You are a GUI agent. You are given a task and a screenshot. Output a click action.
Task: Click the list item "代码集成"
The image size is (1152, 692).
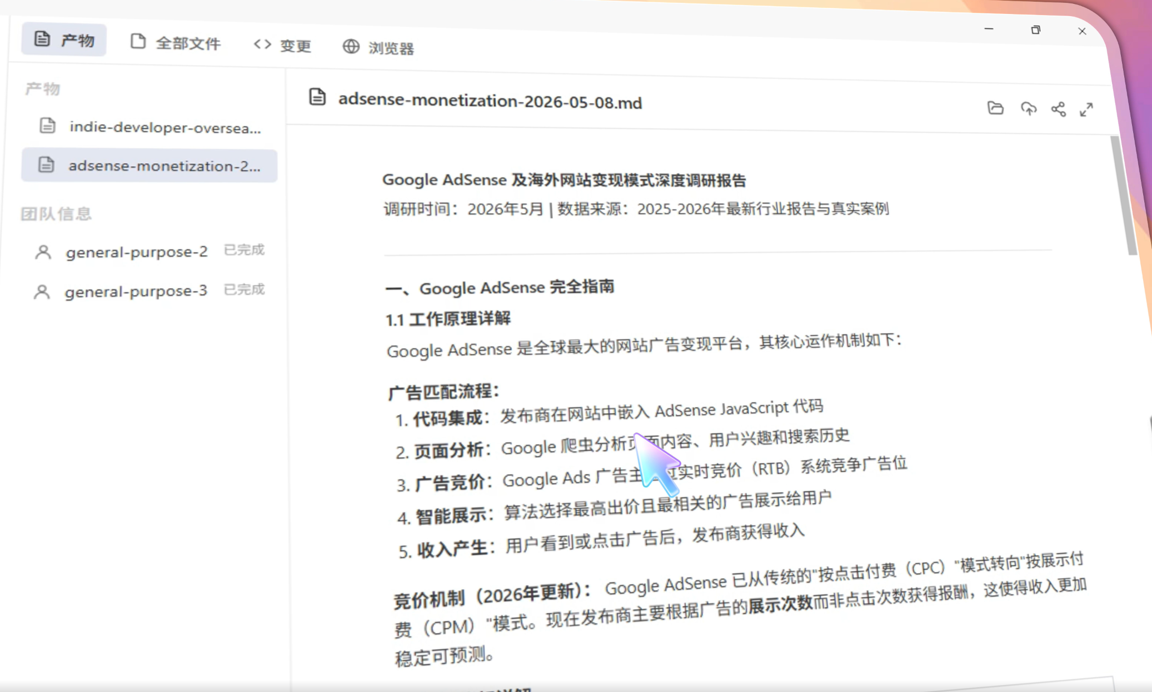(x=609, y=413)
